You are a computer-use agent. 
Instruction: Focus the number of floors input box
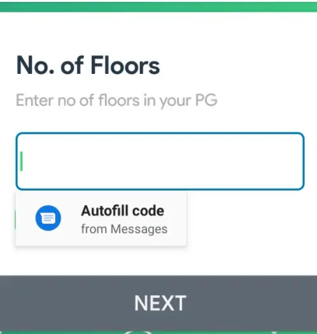pos(160,161)
